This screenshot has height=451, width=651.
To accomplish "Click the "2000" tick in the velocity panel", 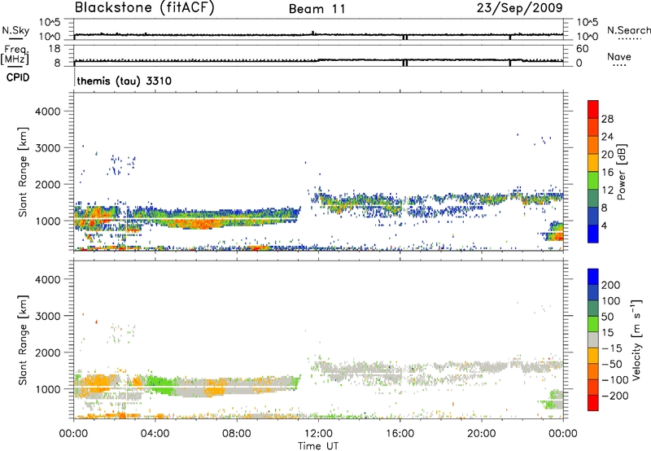I will point(48,352).
